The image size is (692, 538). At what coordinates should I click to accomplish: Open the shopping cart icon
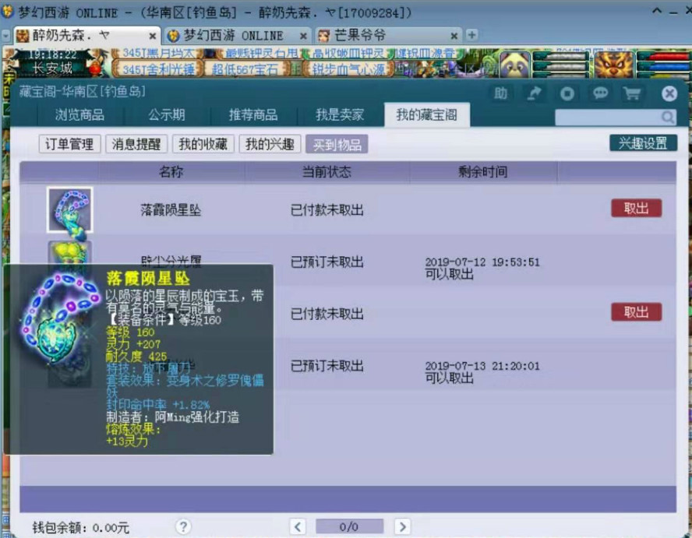pyautogui.click(x=634, y=93)
